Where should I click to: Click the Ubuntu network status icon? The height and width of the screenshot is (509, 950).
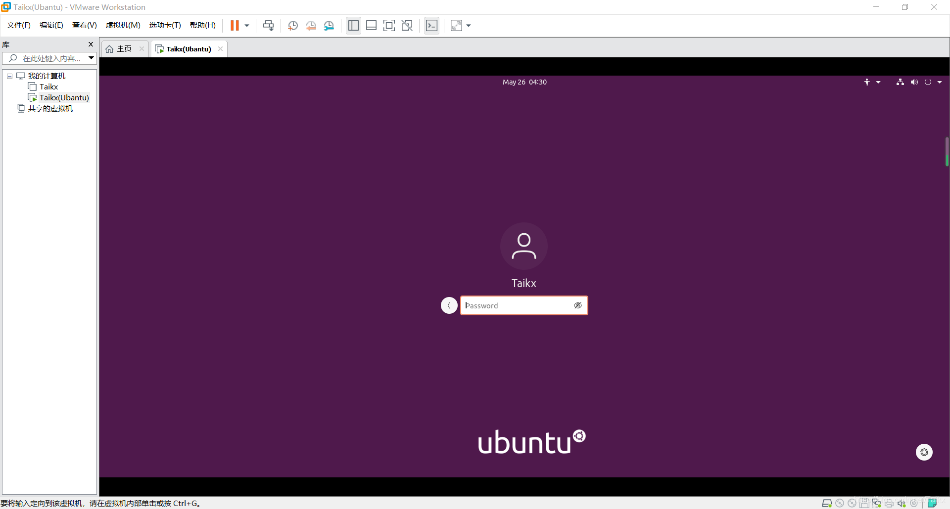pyautogui.click(x=900, y=82)
